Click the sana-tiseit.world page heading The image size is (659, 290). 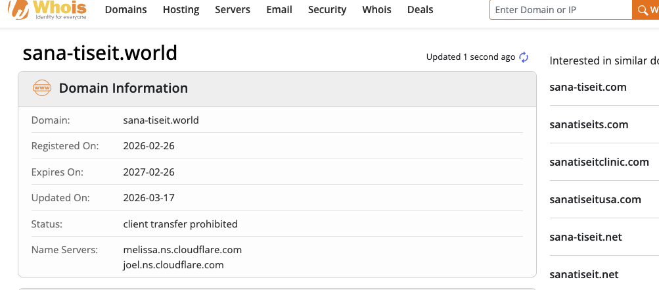click(x=100, y=53)
